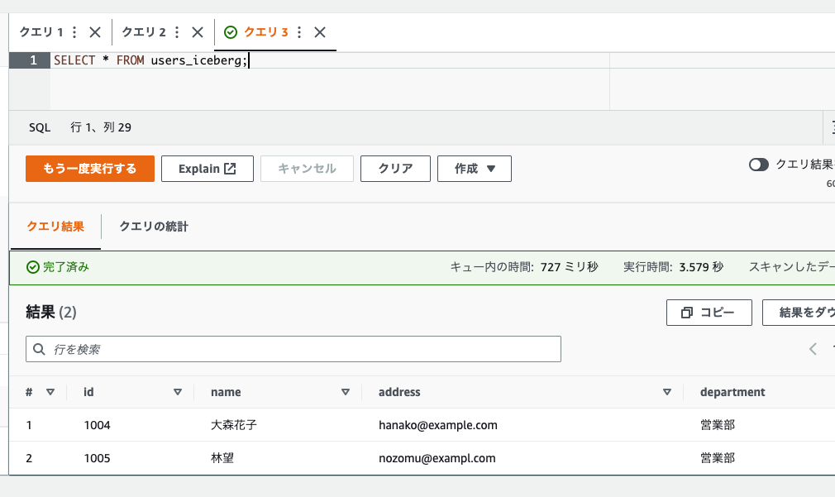Open Explain in a new window

208,169
